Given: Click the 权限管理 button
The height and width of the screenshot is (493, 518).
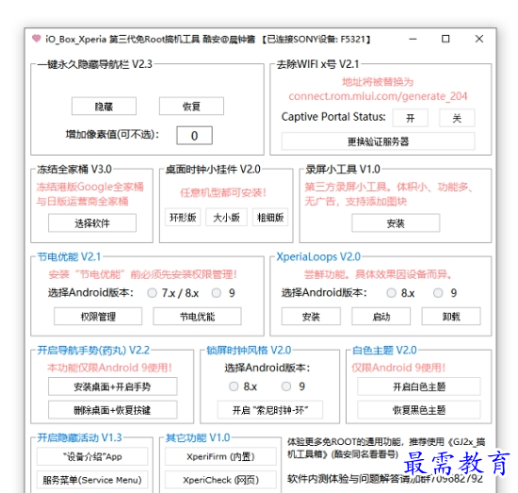Looking at the screenshot, I should (98, 317).
